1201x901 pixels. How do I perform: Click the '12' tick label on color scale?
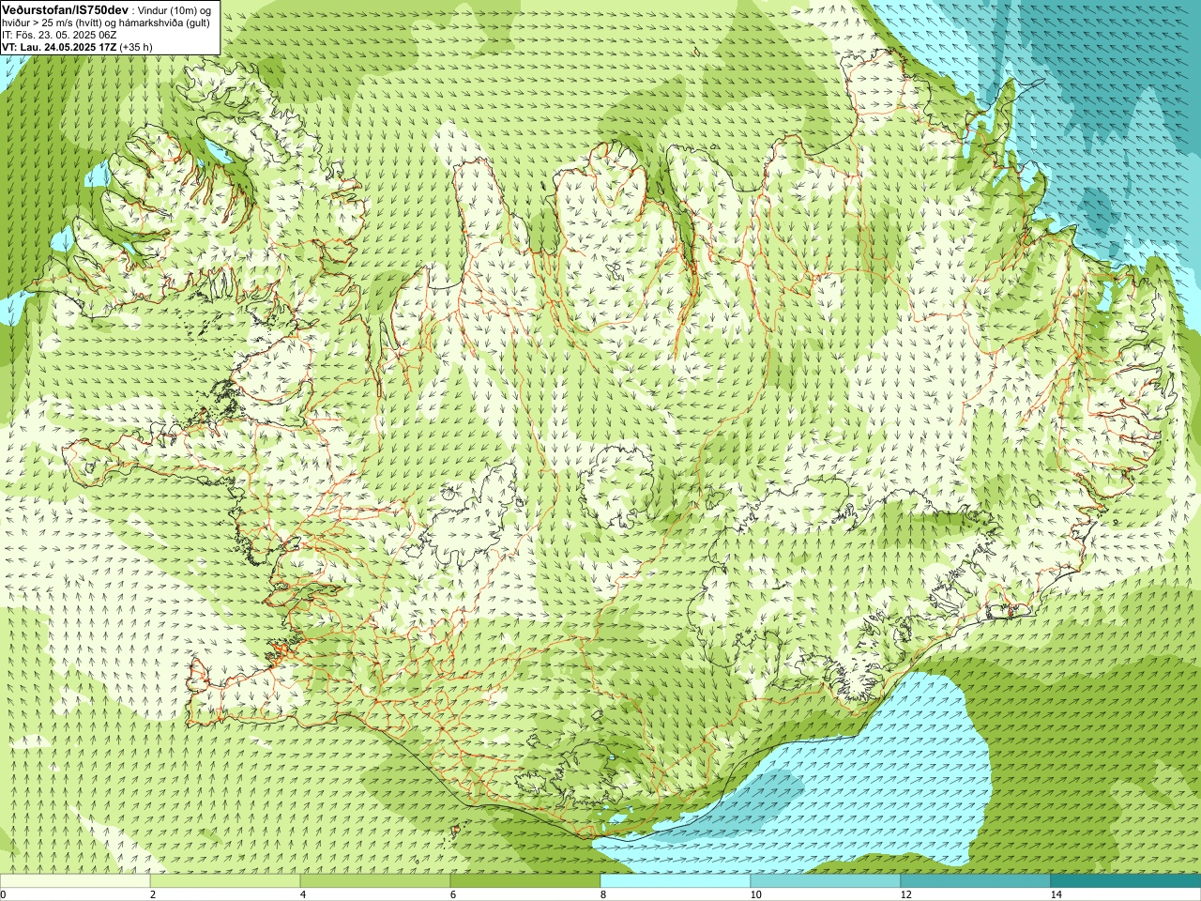[x=905, y=894]
